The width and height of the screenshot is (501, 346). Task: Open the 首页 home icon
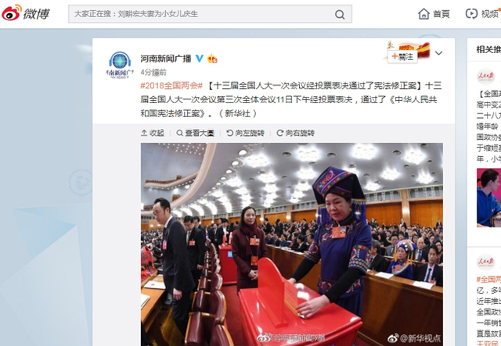point(424,14)
